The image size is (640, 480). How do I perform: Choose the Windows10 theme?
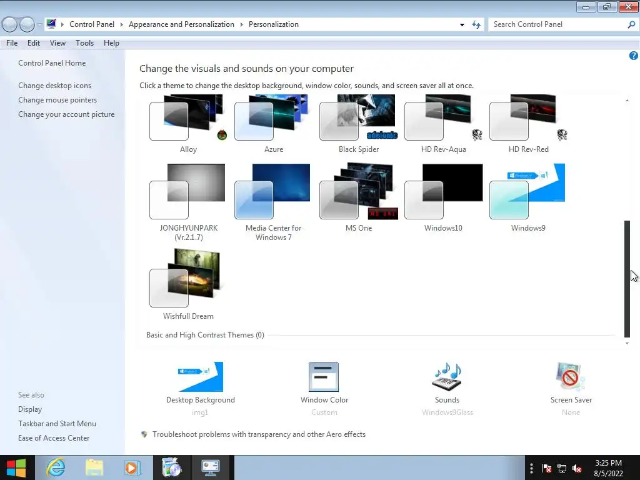coord(443,198)
